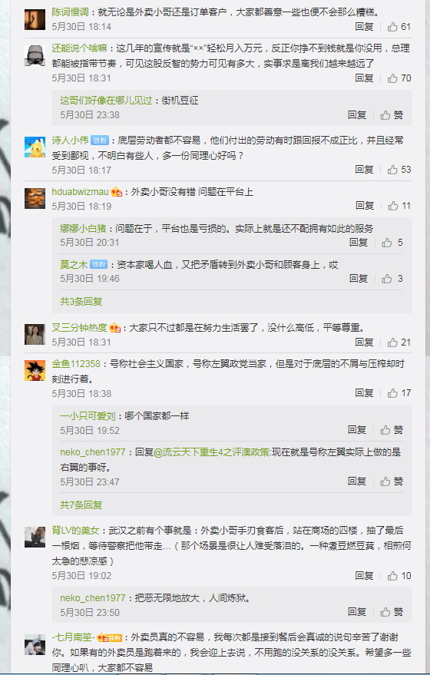Like 莫之木's reply with 3 likes

tap(392, 279)
